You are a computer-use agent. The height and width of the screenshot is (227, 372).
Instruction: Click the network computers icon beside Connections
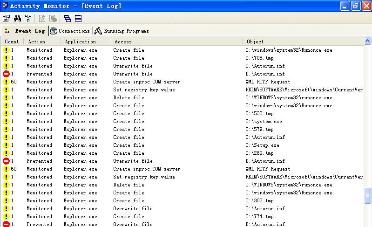click(x=54, y=31)
